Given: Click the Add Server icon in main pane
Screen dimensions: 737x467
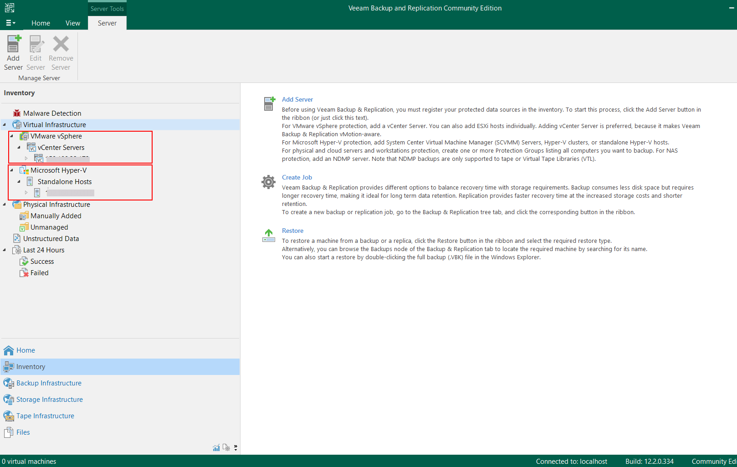Looking at the screenshot, I should pyautogui.click(x=269, y=103).
